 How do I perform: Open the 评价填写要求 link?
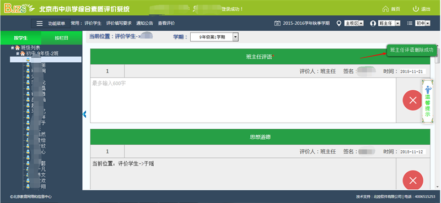tap(119, 23)
